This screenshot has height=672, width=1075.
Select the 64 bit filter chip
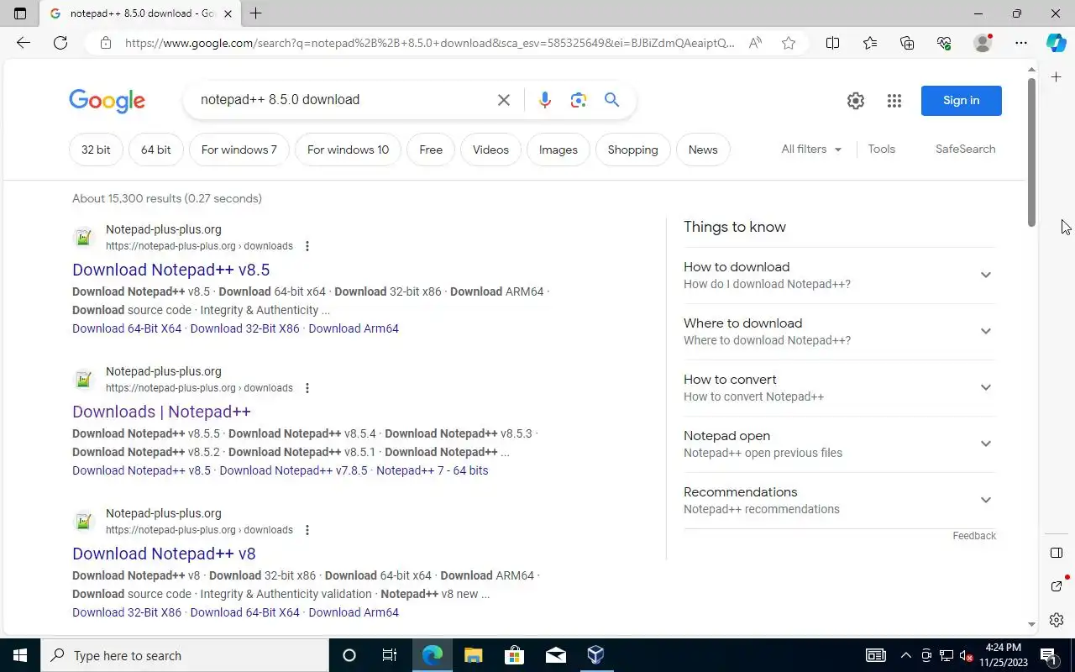(x=156, y=150)
